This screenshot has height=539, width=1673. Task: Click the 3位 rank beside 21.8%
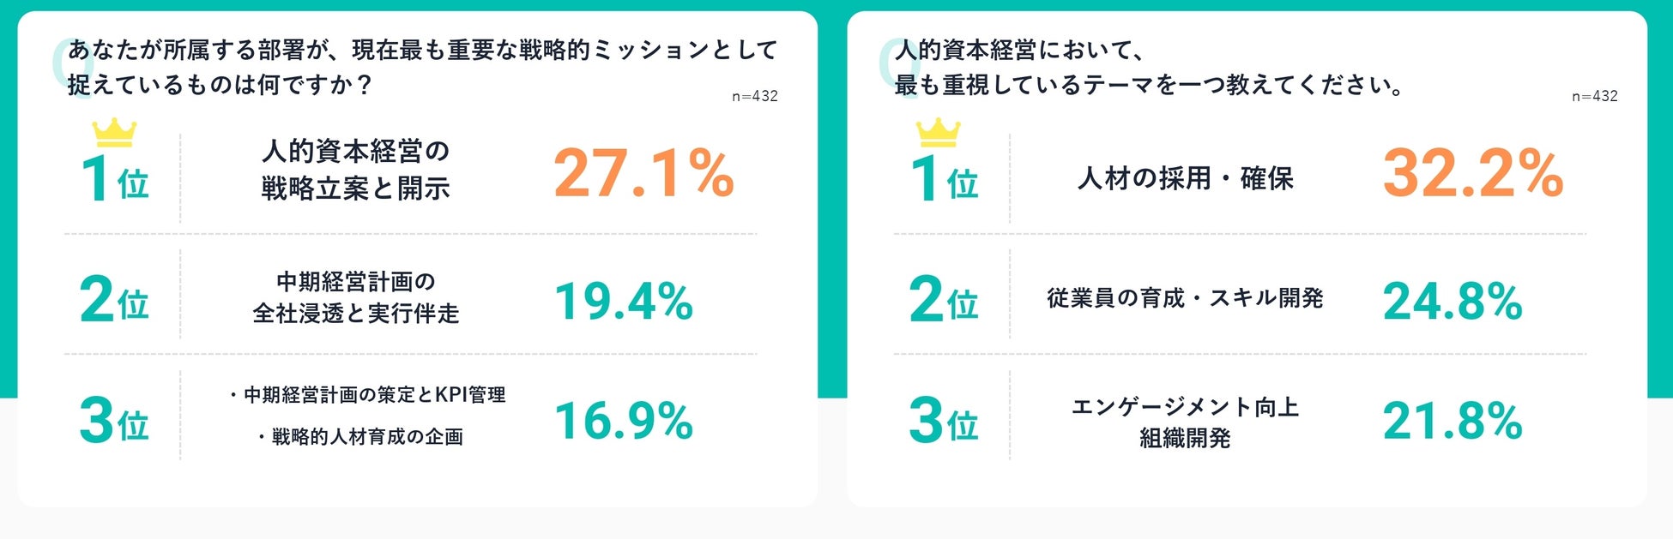pyautogui.click(x=943, y=421)
